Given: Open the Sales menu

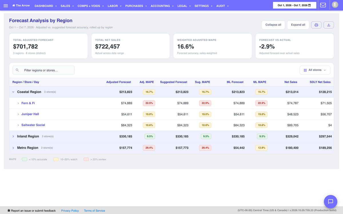Looking at the screenshot, I should tap(67, 6).
